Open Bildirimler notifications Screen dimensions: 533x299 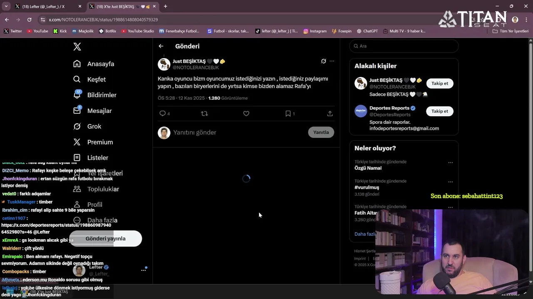point(95,95)
